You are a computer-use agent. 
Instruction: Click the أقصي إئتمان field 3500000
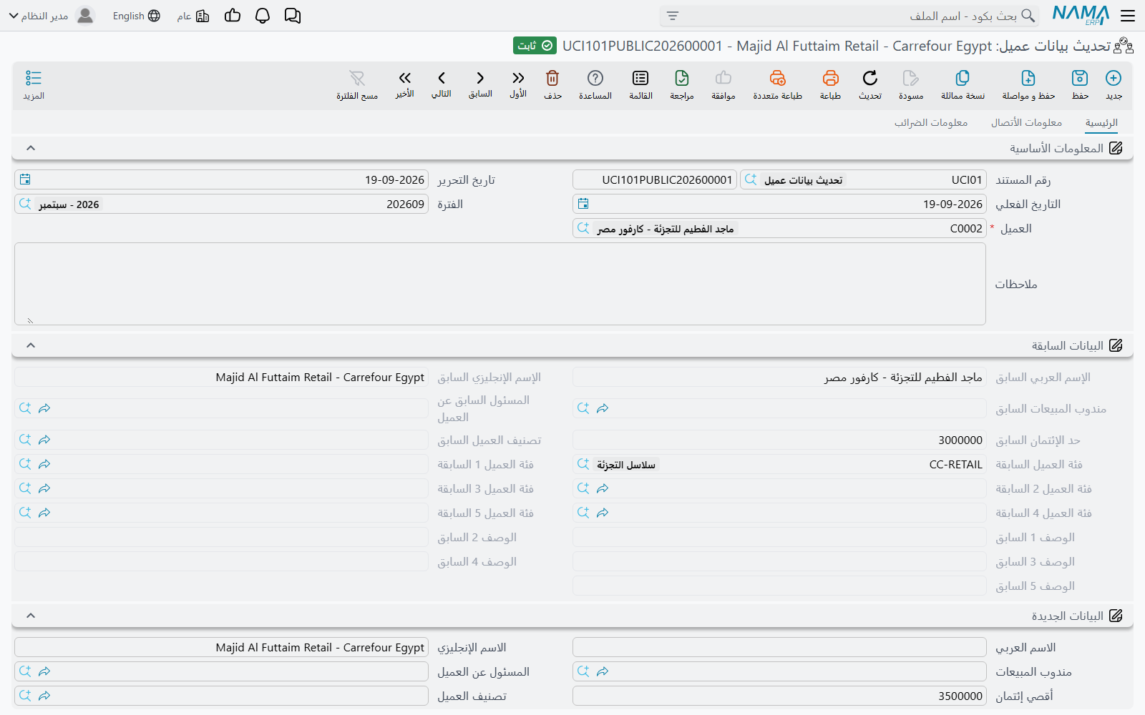pyautogui.click(x=779, y=696)
